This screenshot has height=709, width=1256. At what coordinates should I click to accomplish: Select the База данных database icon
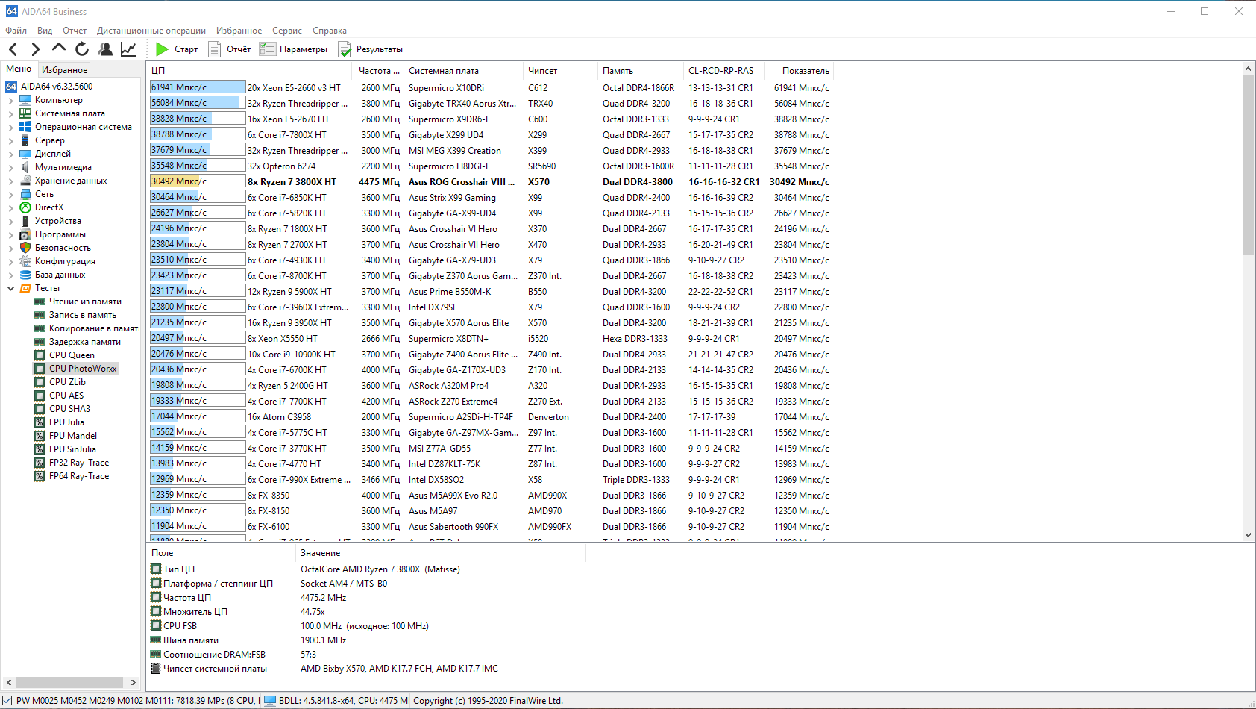click(x=25, y=275)
